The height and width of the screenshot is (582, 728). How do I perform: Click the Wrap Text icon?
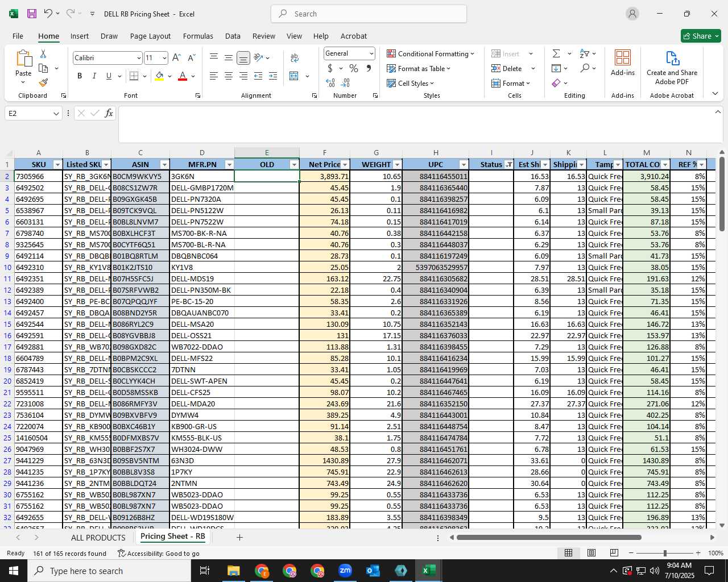pyautogui.click(x=295, y=57)
